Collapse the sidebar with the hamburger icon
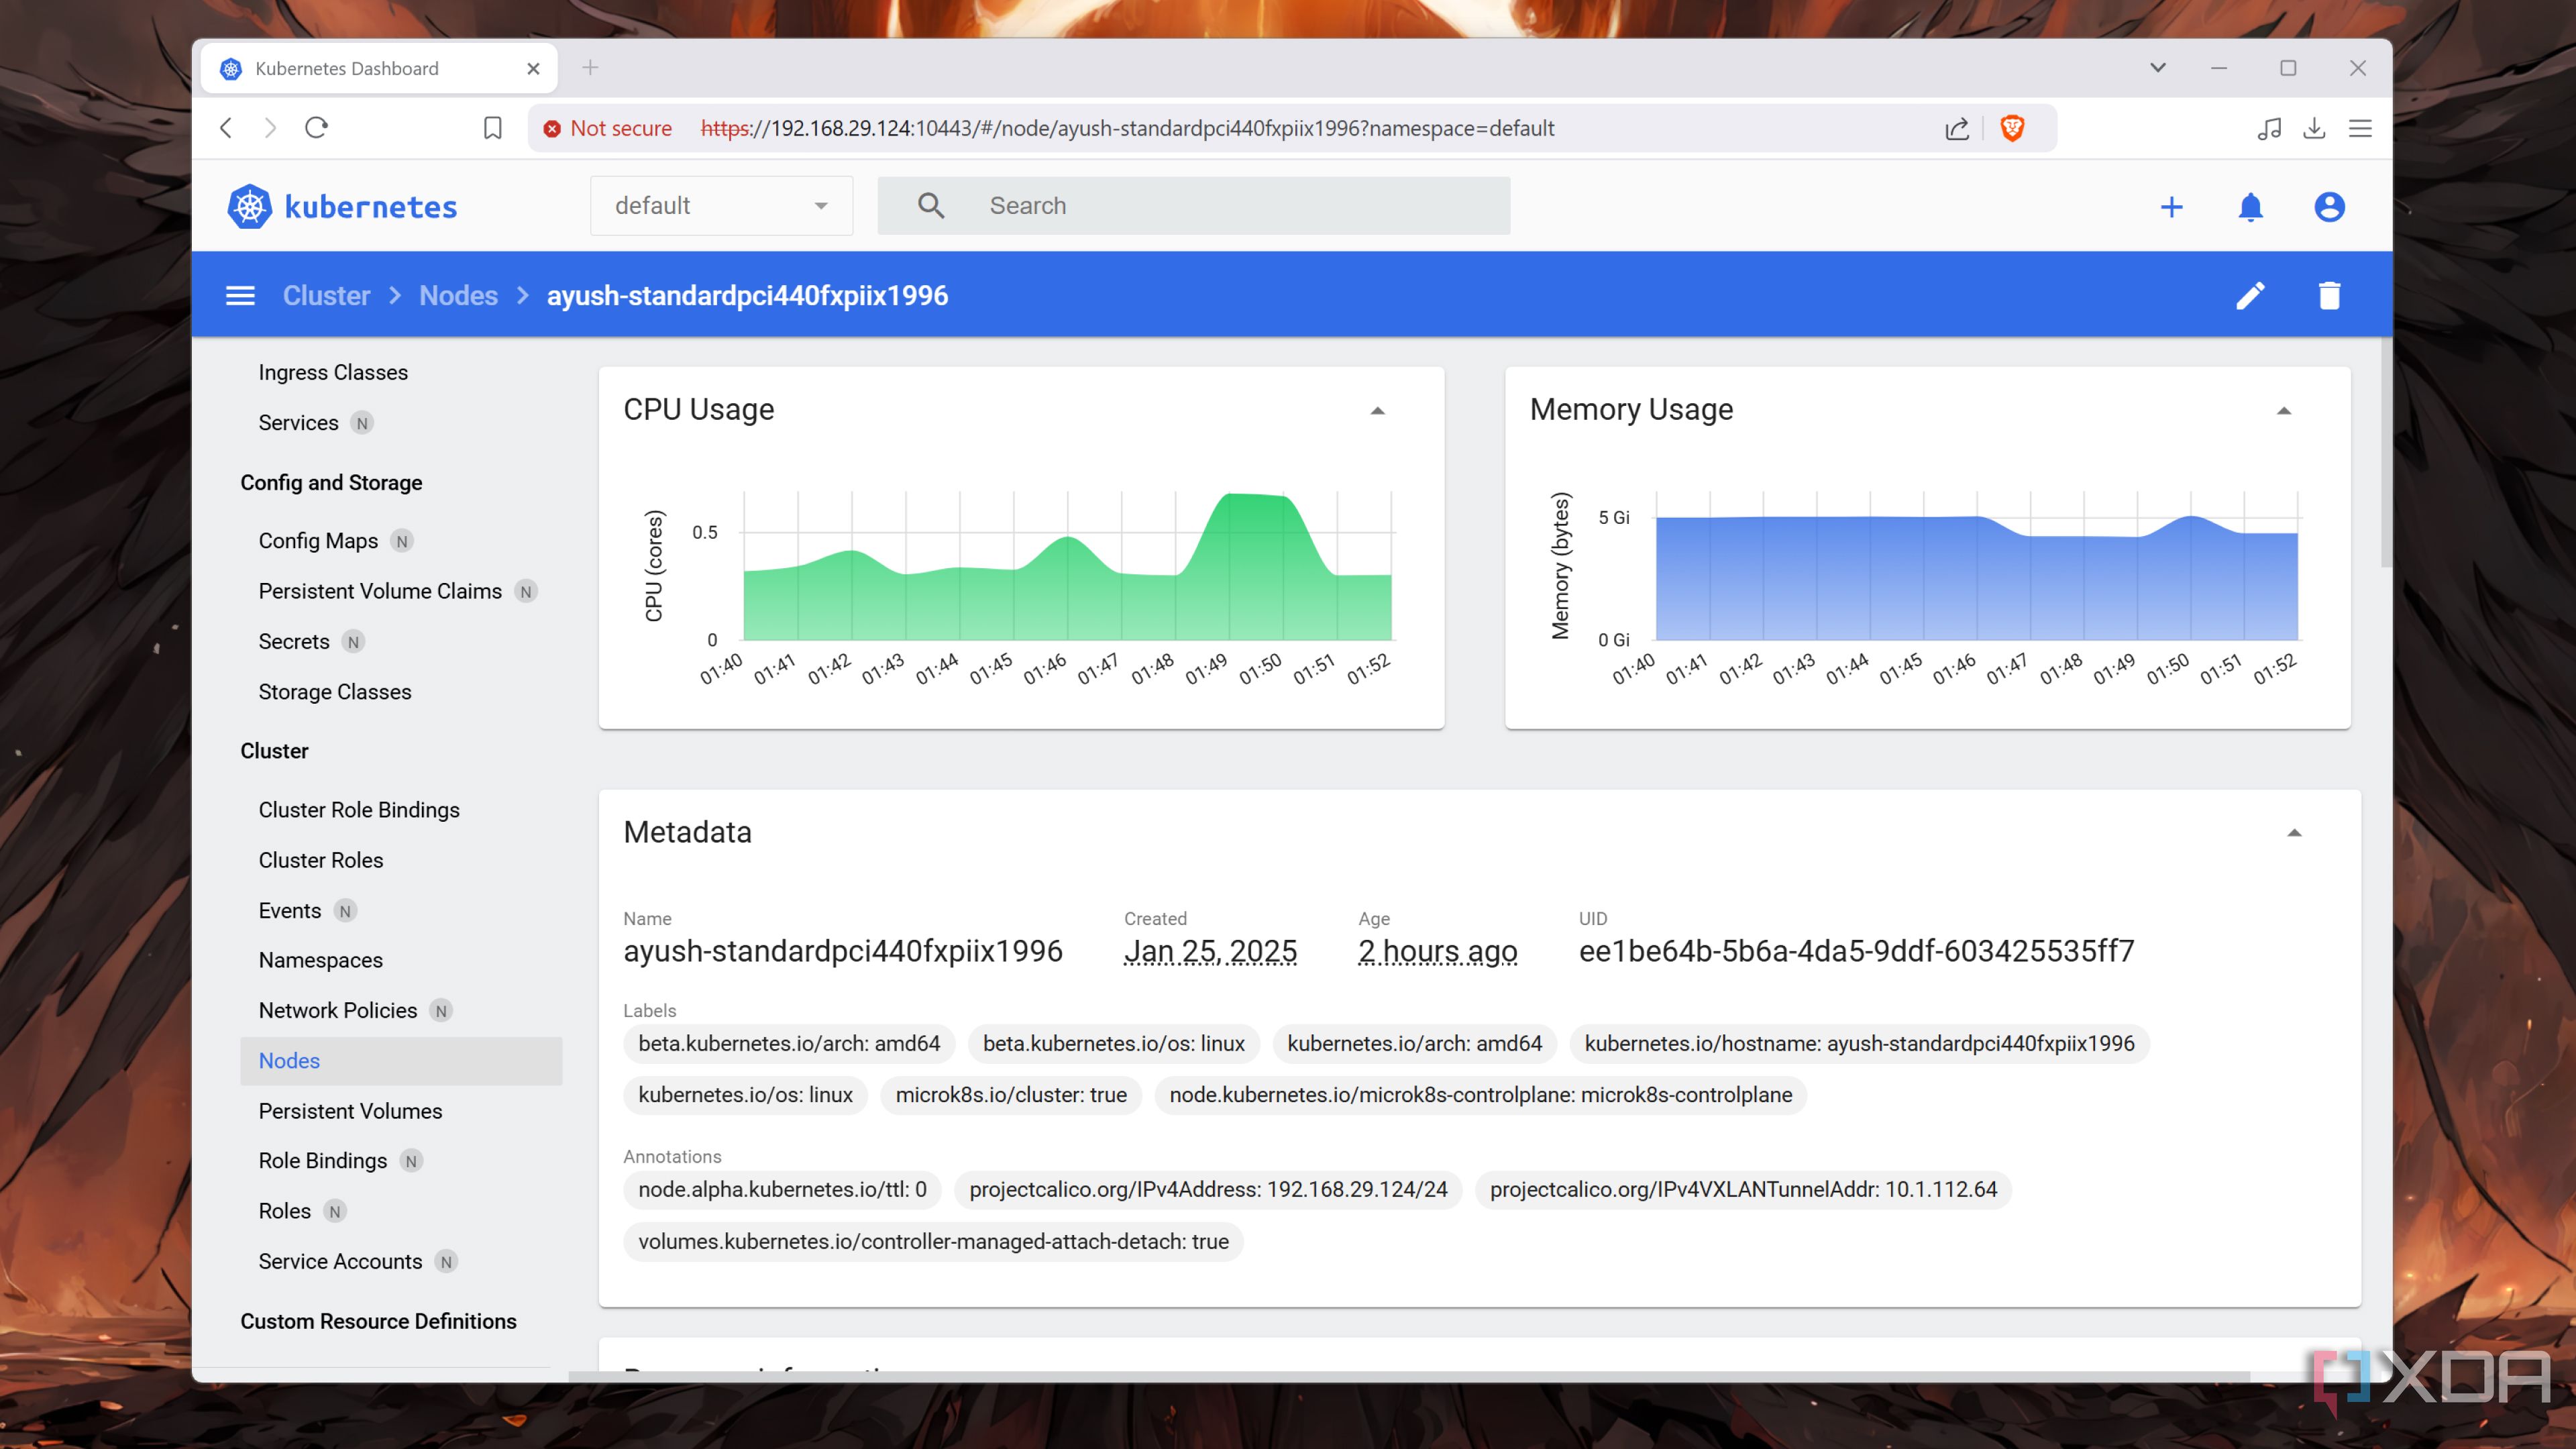 [240, 295]
